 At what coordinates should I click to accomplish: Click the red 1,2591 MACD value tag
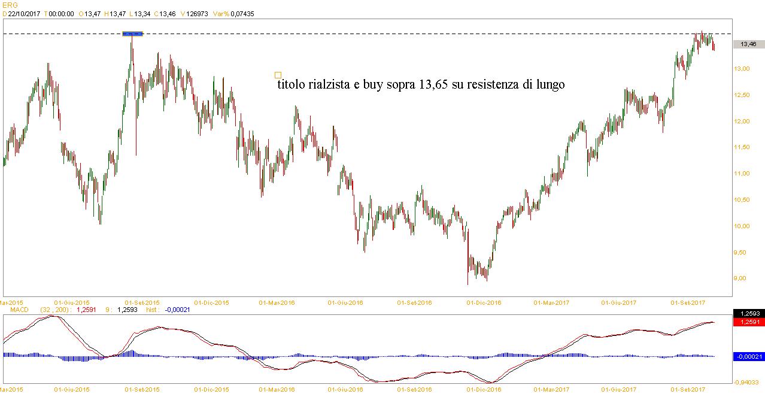pos(748,322)
